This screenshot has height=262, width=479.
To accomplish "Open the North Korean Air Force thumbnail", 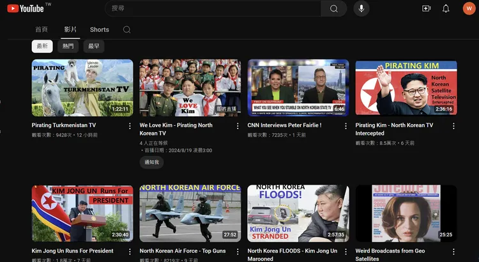I will tap(190, 213).
